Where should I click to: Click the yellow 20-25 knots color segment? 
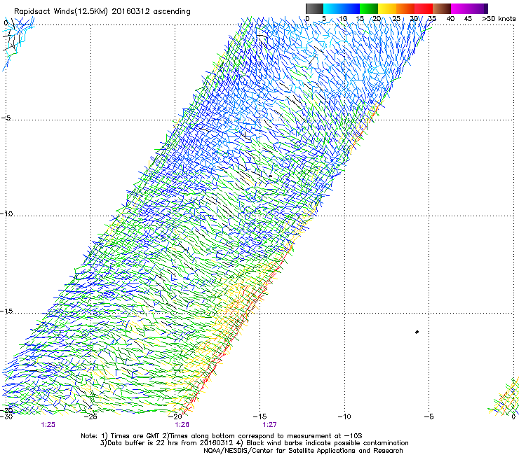coord(387,8)
